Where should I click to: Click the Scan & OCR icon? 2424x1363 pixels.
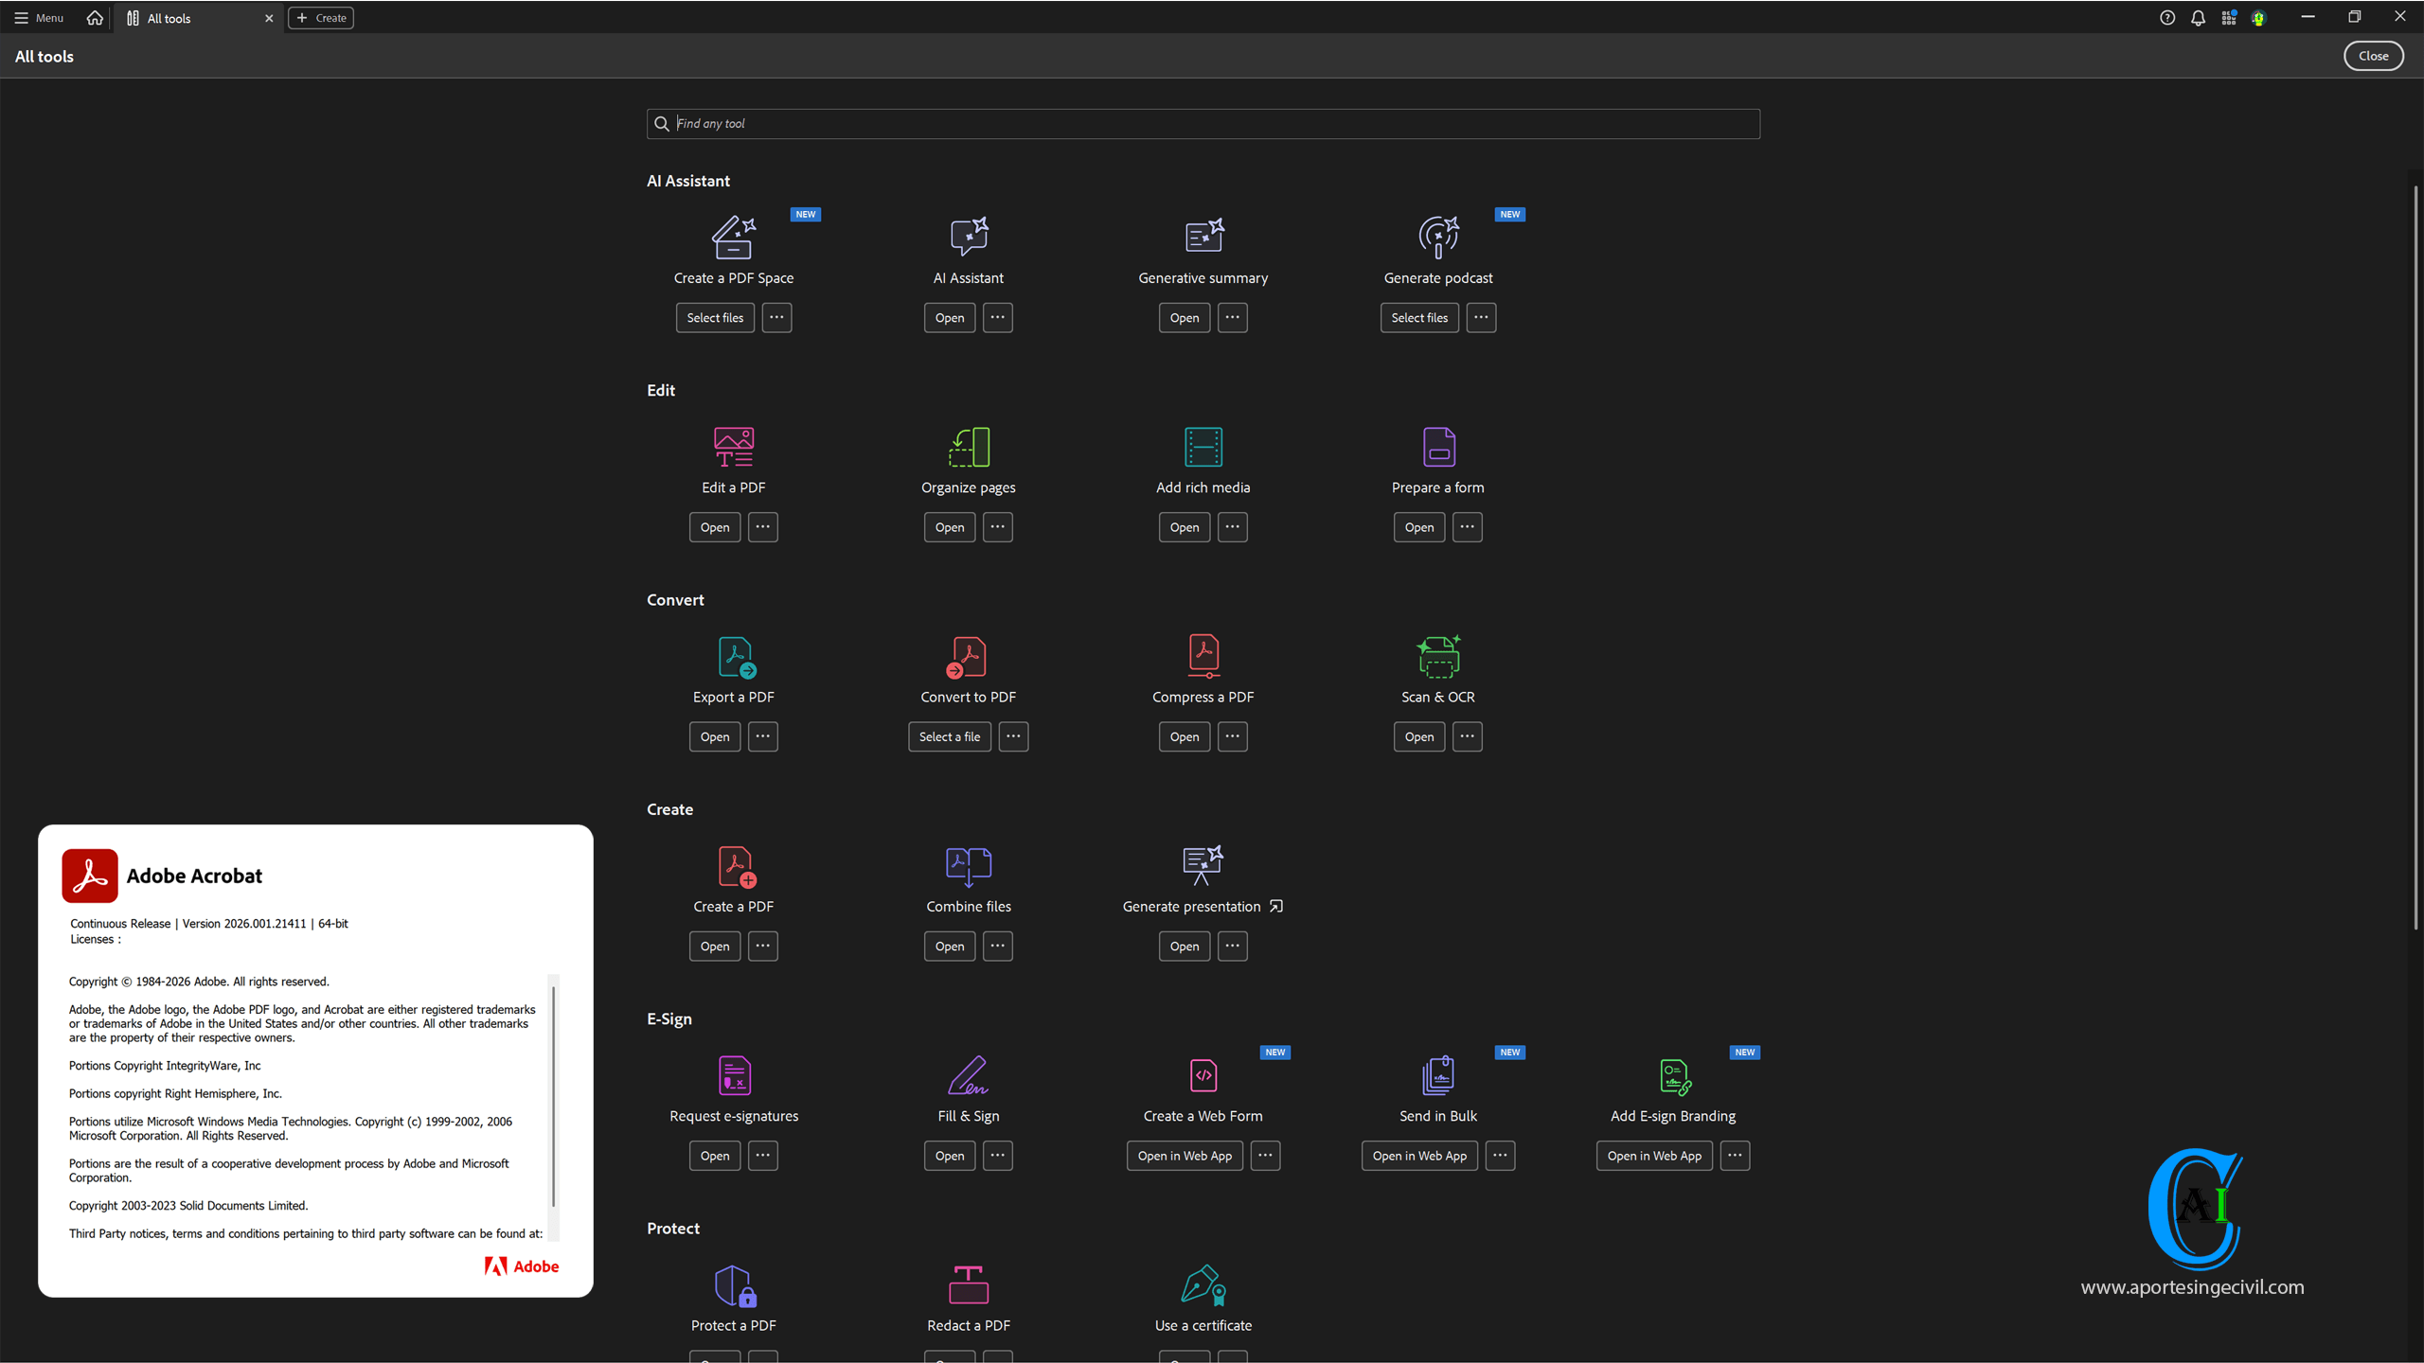pyautogui.click(x=1437, y=656)
